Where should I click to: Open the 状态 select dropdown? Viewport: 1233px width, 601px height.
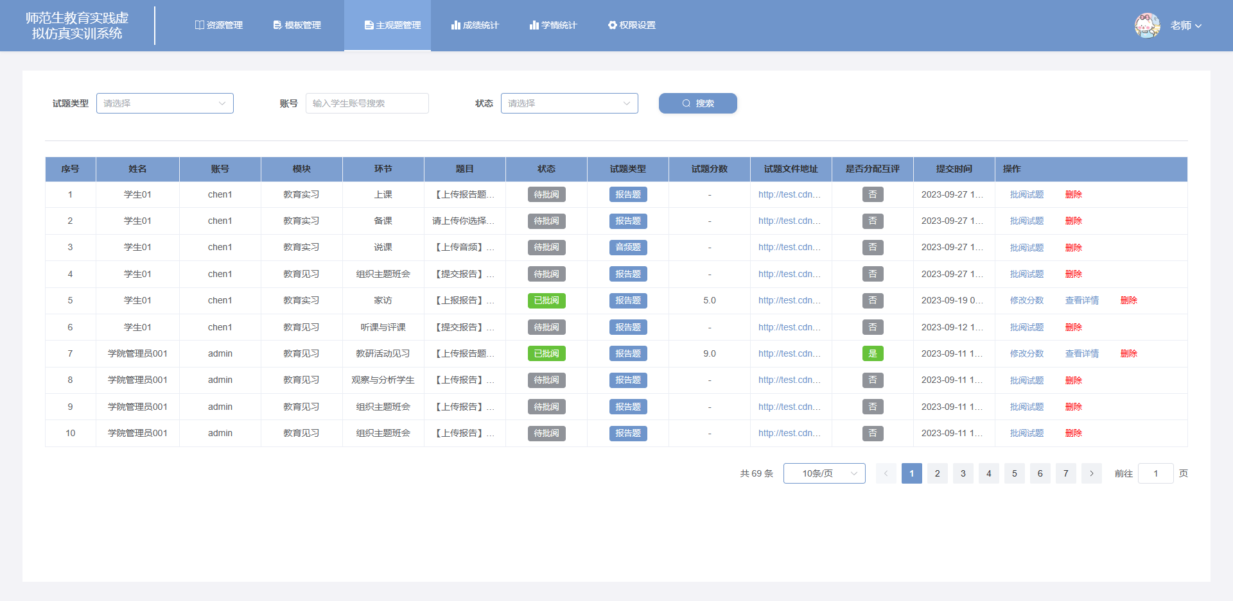point(570,103)
